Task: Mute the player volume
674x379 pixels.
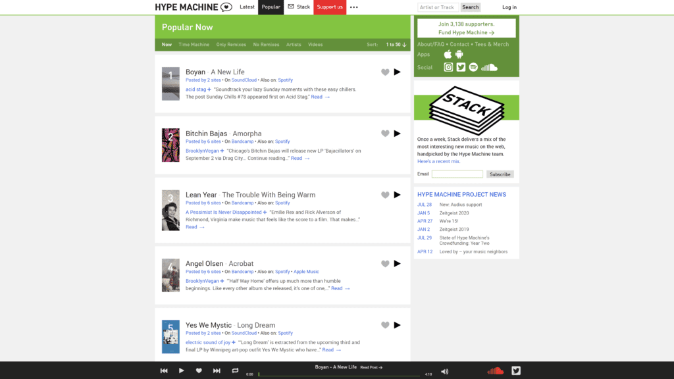Action: click(444, 372)
